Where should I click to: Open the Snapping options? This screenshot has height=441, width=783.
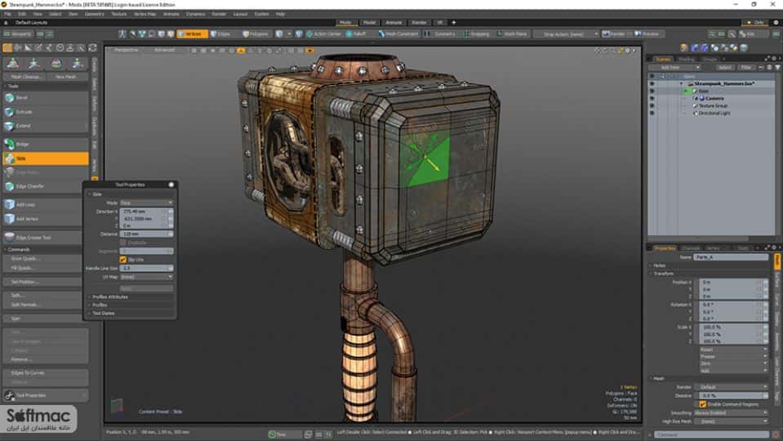coord(477,34)
